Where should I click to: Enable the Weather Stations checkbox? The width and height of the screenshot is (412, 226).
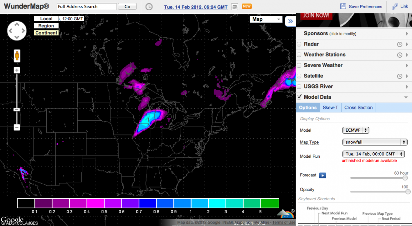click(x=299, y=55)
